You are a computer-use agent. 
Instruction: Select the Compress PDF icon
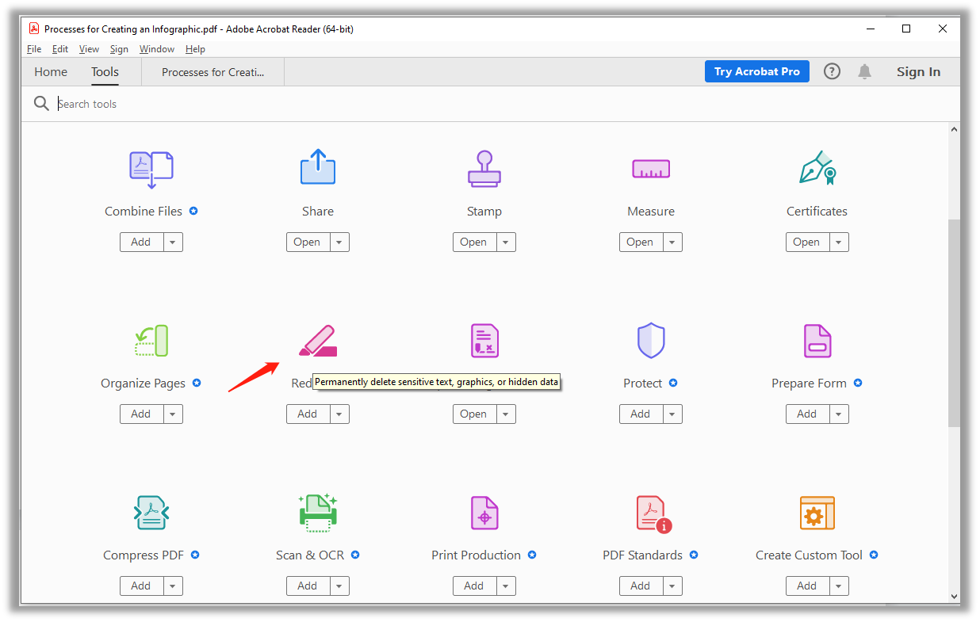pos(151,513)
